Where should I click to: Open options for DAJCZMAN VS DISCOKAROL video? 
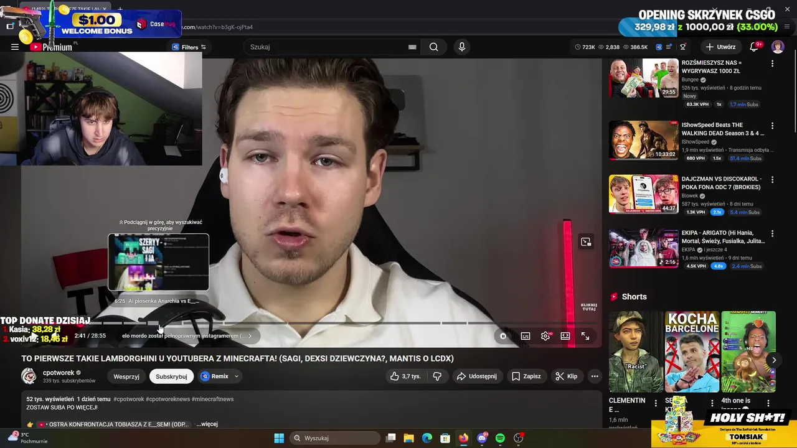[773, 180]
